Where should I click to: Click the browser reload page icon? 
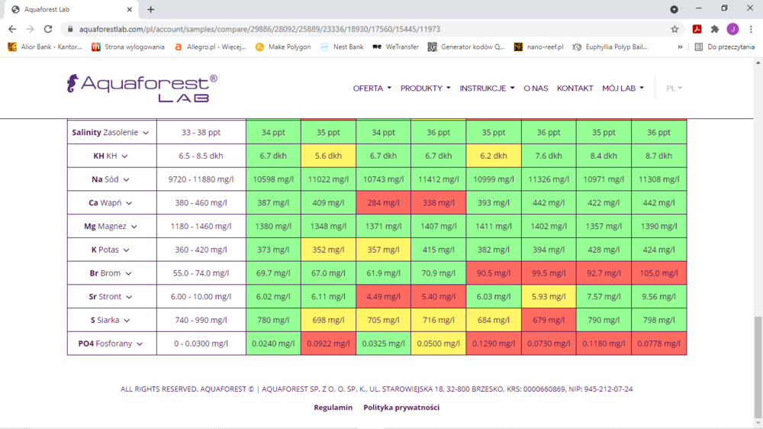click(47, 29)
